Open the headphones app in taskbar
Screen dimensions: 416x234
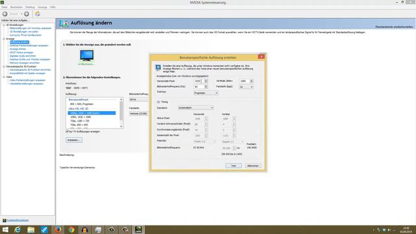pyautogui.click(x=84, y=229)
